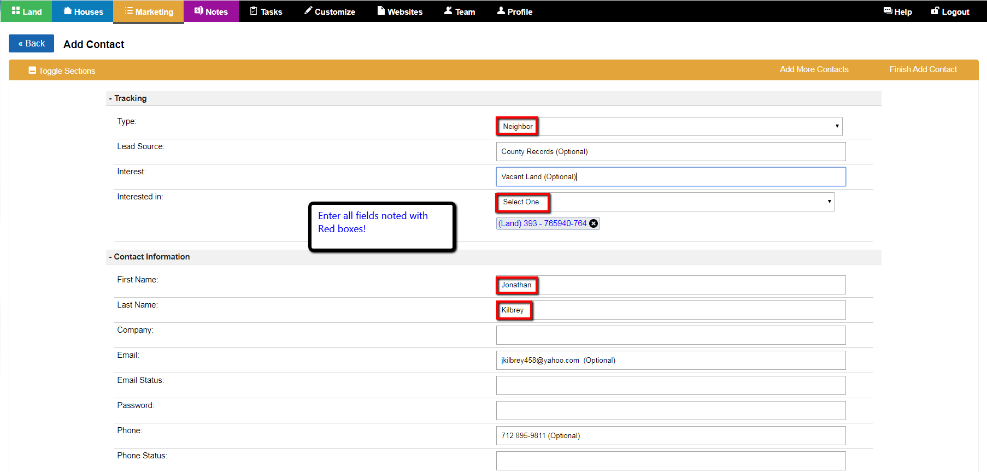
Task: Click the Logout lock icon
Action: [935, 10]
